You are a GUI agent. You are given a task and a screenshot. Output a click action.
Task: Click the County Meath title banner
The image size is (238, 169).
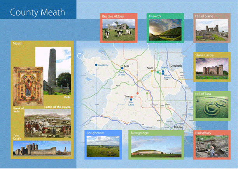38,12
